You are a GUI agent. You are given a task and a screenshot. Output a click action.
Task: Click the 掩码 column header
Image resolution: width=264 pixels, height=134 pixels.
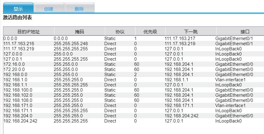pyautogui.click(x=80, y=32)
